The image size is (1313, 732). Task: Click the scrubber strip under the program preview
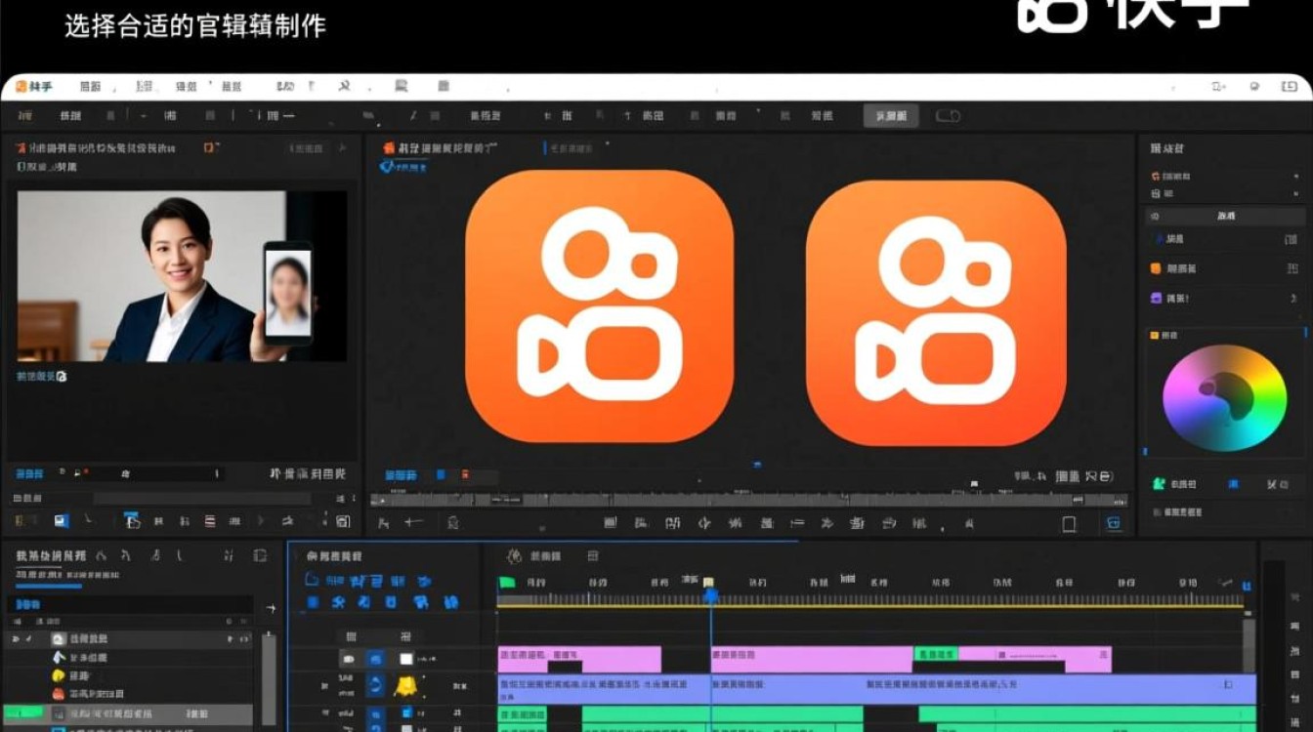coord(748,500)
